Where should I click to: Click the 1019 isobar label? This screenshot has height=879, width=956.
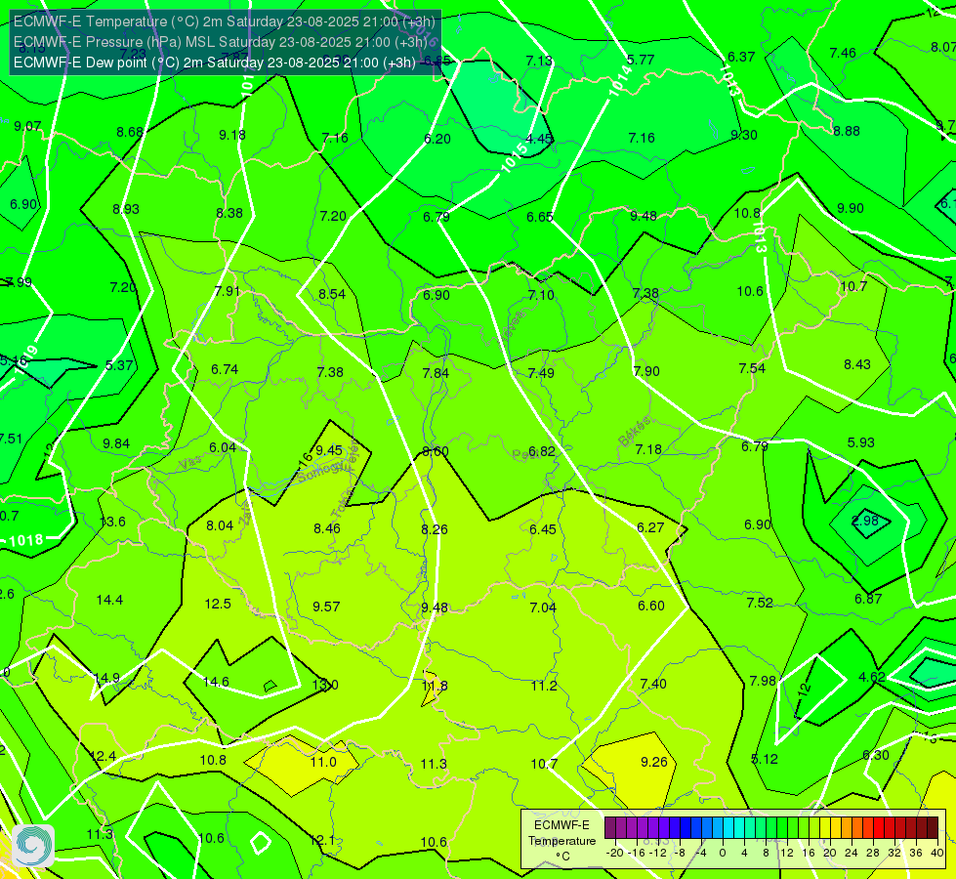click(x=26, y=359)
